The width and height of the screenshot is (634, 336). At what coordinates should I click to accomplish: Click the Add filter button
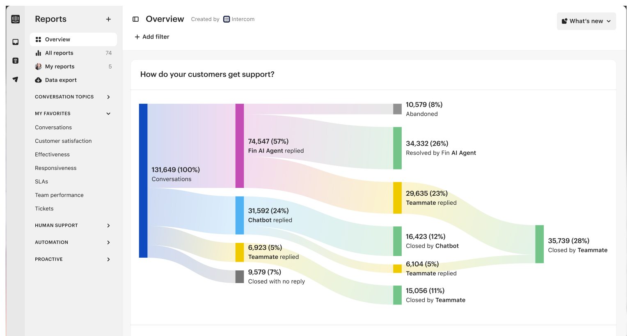(152, 37)
